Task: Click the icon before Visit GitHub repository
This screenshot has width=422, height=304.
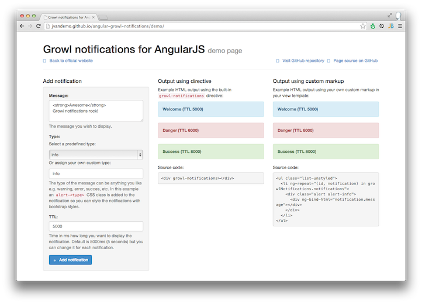Action: click(278, 61)
